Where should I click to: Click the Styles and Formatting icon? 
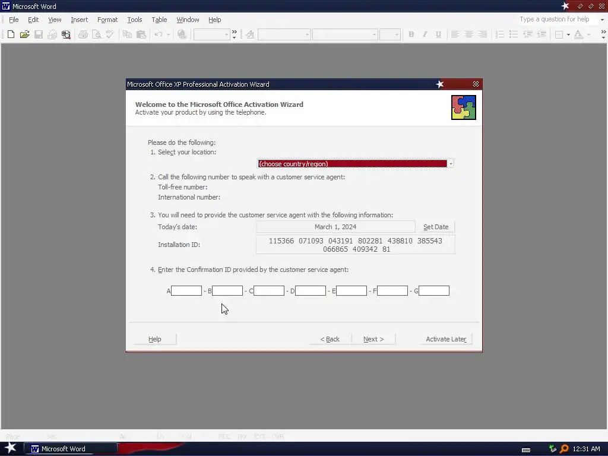pyautogui.click(x=250, y=34)
